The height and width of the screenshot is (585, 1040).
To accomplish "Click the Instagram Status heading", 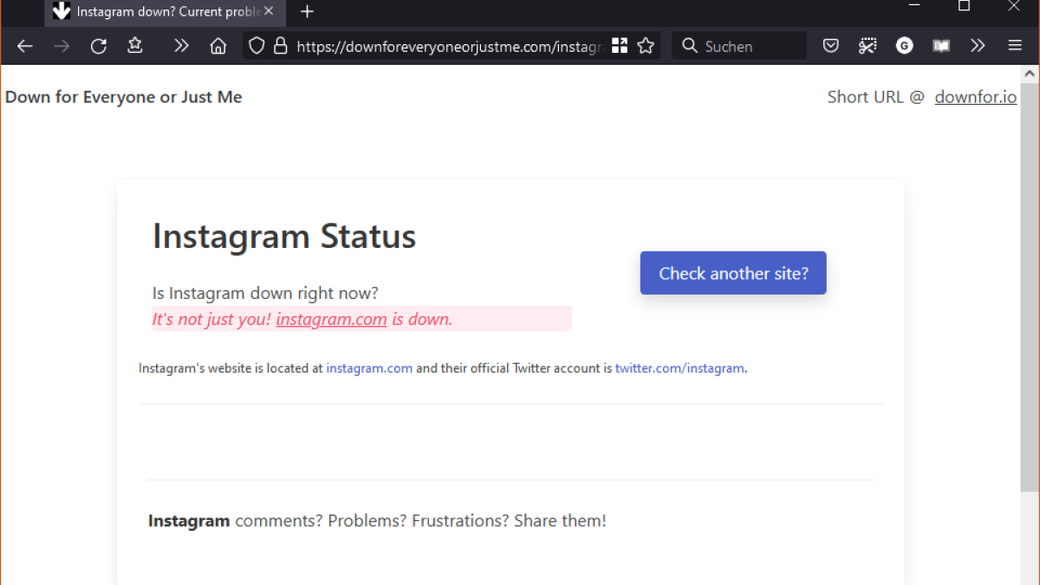I will click(x=284, y=237).
